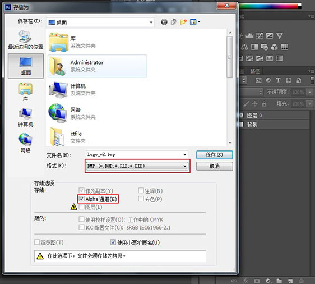Open the 文件名 dropdown arrow
315x284 pixels.
(184, 155)
